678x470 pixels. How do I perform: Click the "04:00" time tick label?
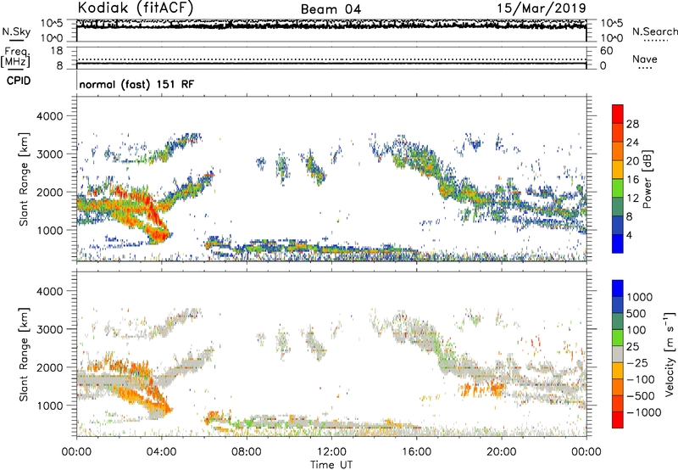click(x=161, y=452)
